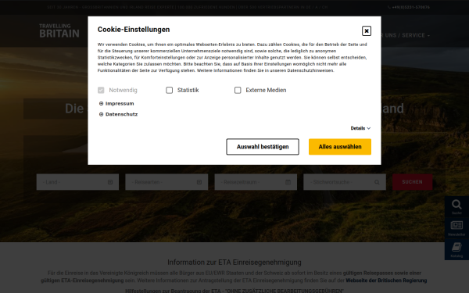Viewport: 469px width, 293px height.
Task: Click the plus icon in Land field
Action: (110, 182)
